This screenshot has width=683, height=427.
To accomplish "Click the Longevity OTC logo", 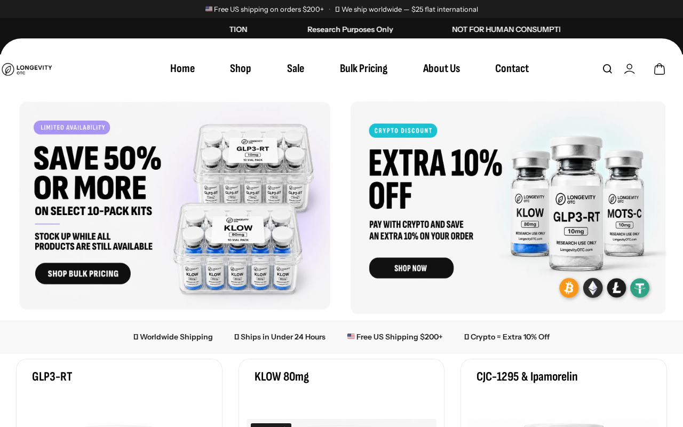I will (x=27, y=69).
